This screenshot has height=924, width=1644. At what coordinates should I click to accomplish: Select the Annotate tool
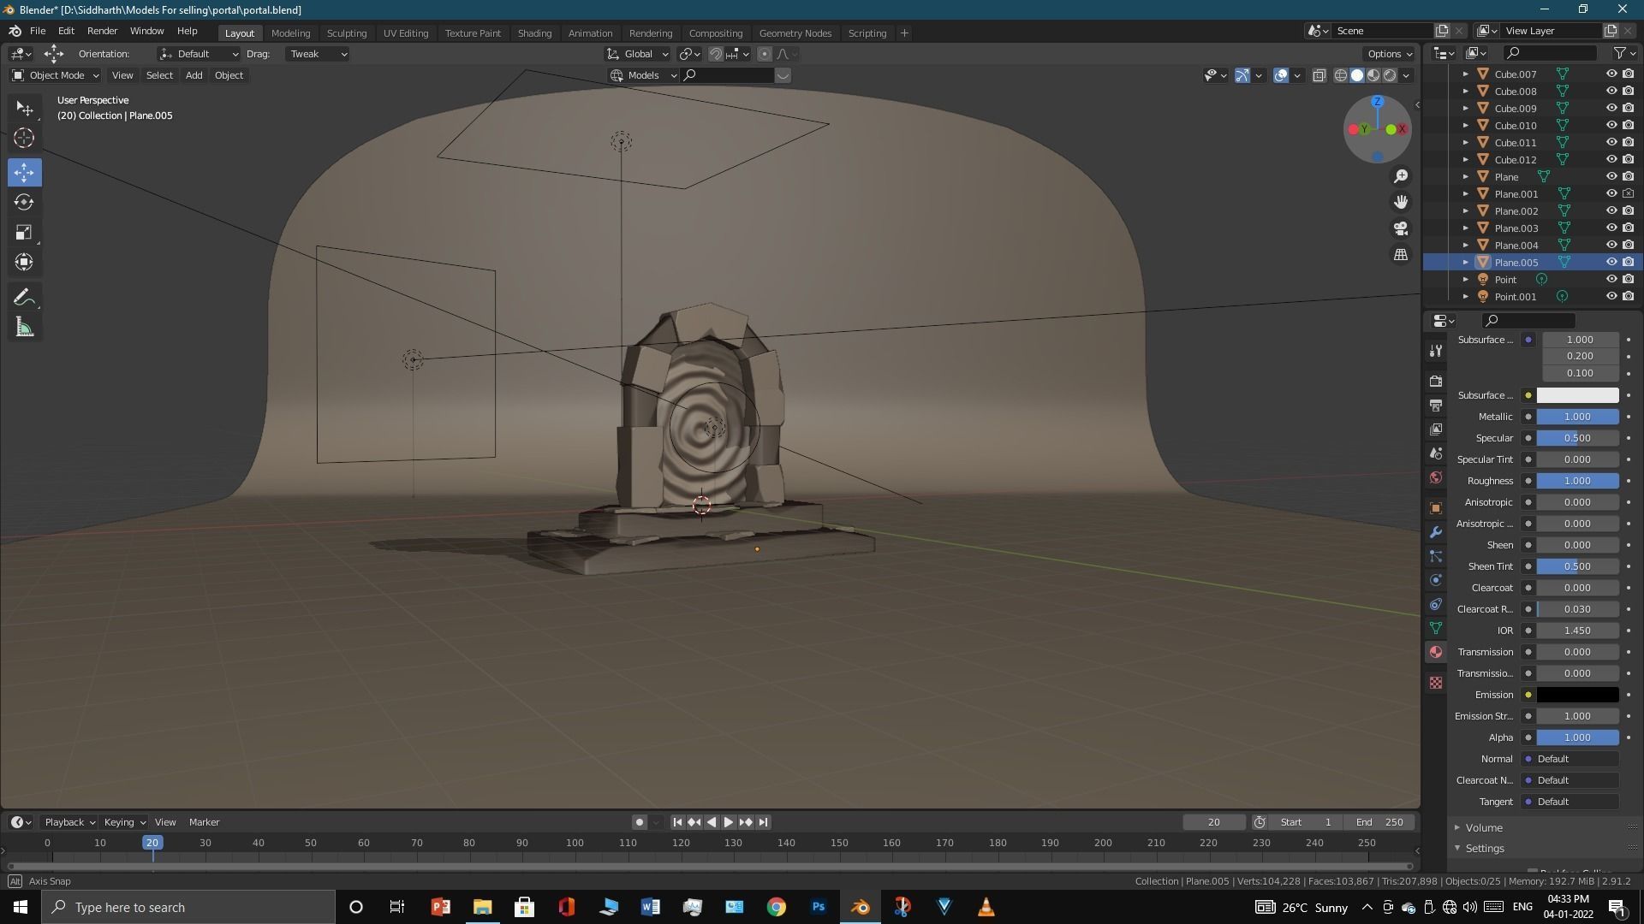[24, 298]
